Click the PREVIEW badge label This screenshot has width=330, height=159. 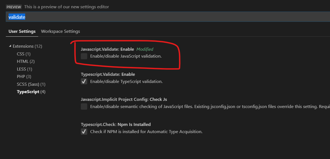coord(14,7)
